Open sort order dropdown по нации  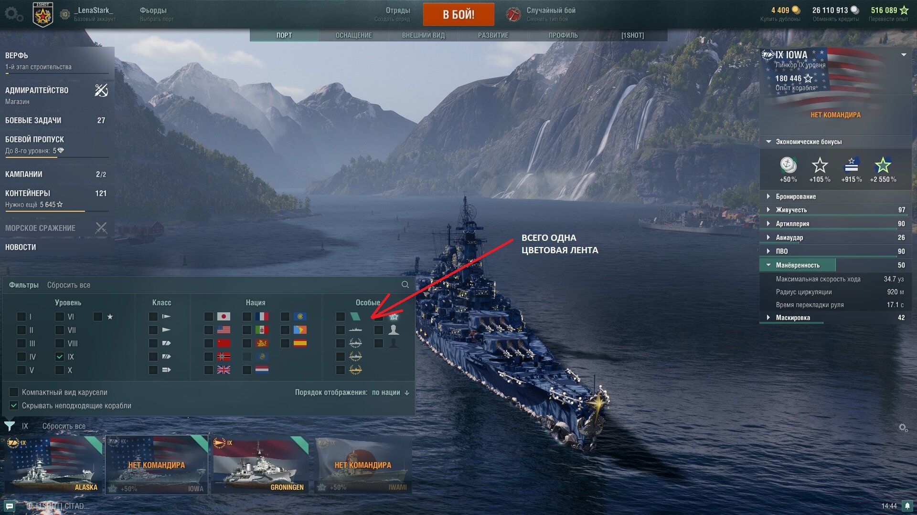coord(391,392)
